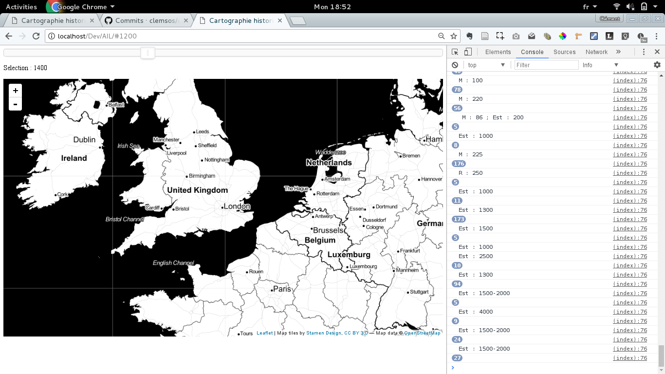The height and width of the screenshot is (374, 665).
Task: Open the color wheel picker extension
Action: point(562,36)
